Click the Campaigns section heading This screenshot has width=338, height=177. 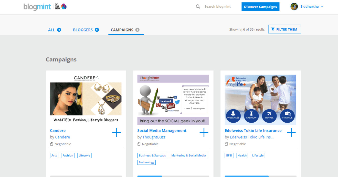click(61, 60)
